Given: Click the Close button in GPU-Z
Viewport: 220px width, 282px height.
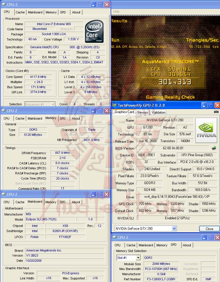Looking at the screenshot, I should click(x=209, y=229).
